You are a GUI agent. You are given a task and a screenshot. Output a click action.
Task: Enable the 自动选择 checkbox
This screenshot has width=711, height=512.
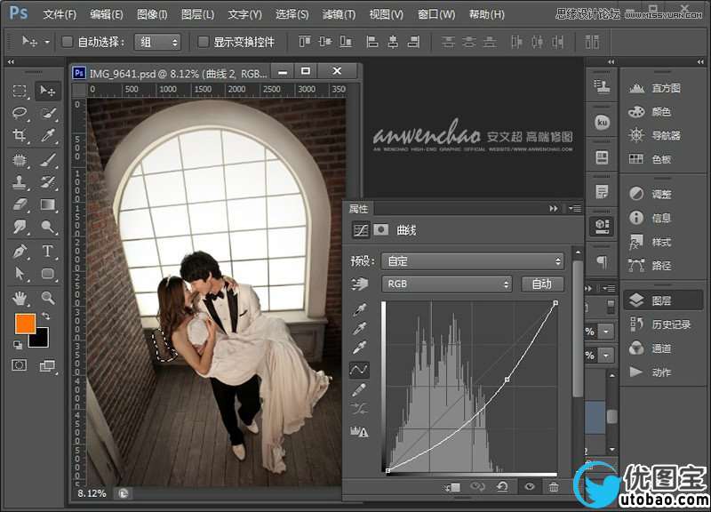coord(68,42)
